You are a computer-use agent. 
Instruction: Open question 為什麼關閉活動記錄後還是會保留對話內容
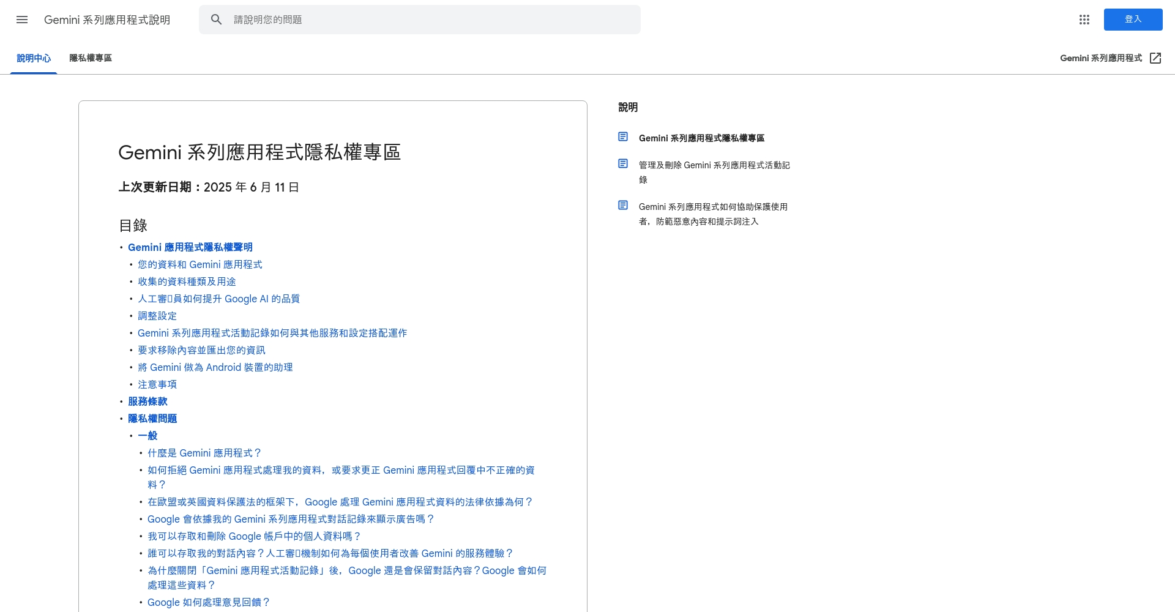[x=347, y=578]
